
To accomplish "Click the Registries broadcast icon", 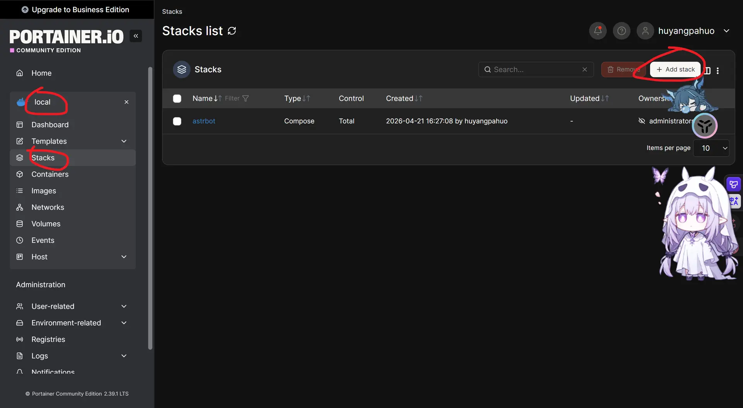I will [x=20, y=339].
